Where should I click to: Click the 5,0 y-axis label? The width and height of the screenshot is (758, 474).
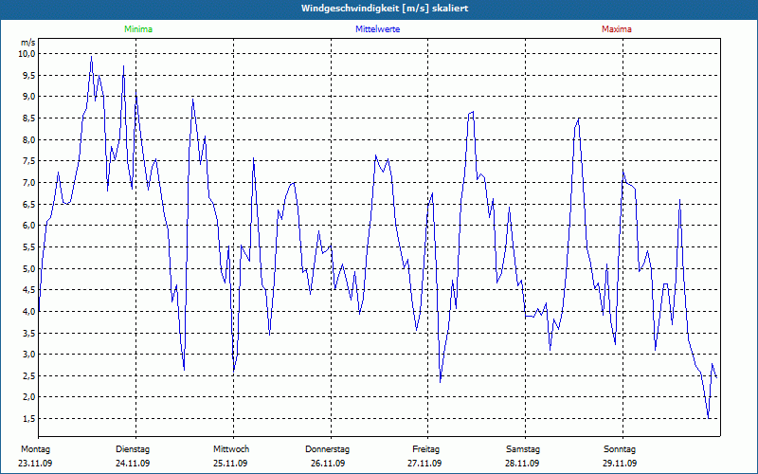(29, 268)
